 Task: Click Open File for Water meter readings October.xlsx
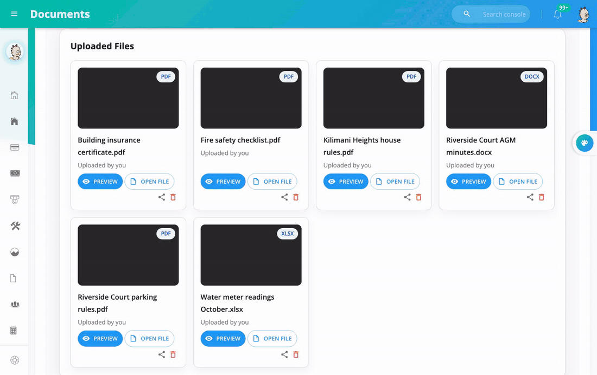coord(272,339)
